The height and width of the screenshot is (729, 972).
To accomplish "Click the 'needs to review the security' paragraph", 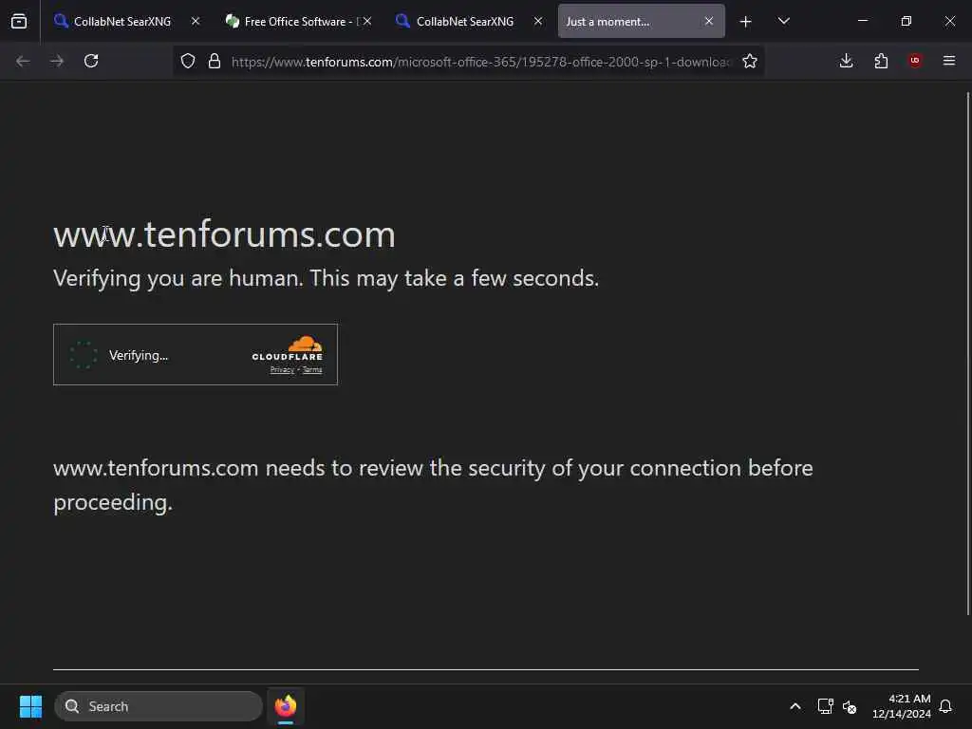I will (433, 485).
